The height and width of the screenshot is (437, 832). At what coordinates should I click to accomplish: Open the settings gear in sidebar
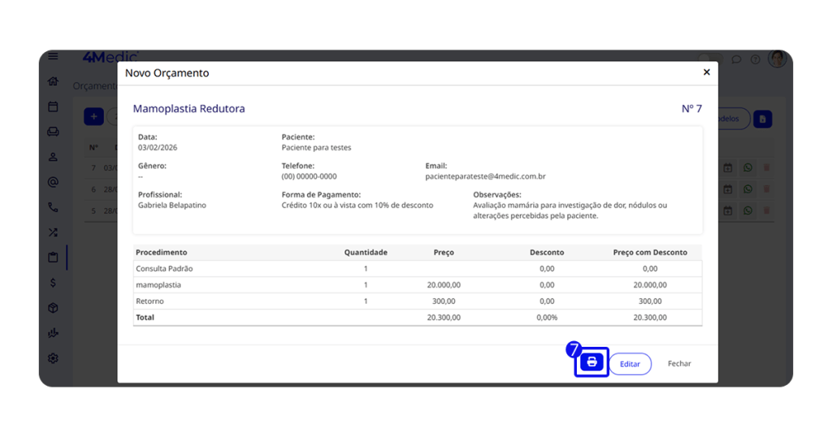(53, 358)
